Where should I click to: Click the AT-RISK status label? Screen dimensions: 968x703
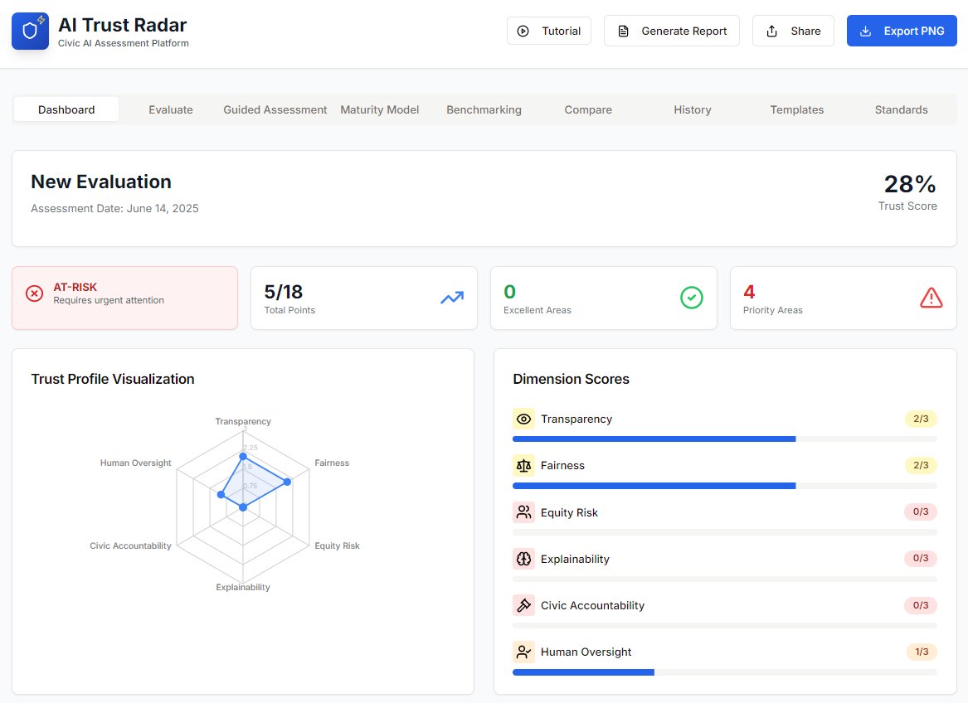(x=75, y=287)
